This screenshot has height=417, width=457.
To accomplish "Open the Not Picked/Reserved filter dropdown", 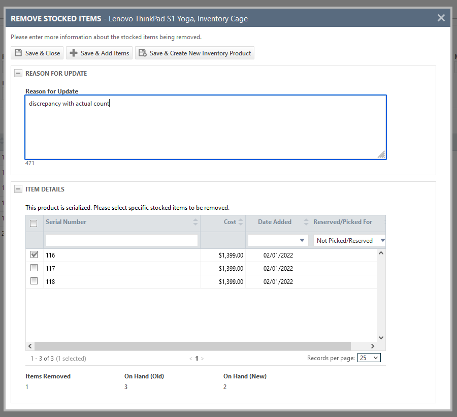I will [383, 240].
